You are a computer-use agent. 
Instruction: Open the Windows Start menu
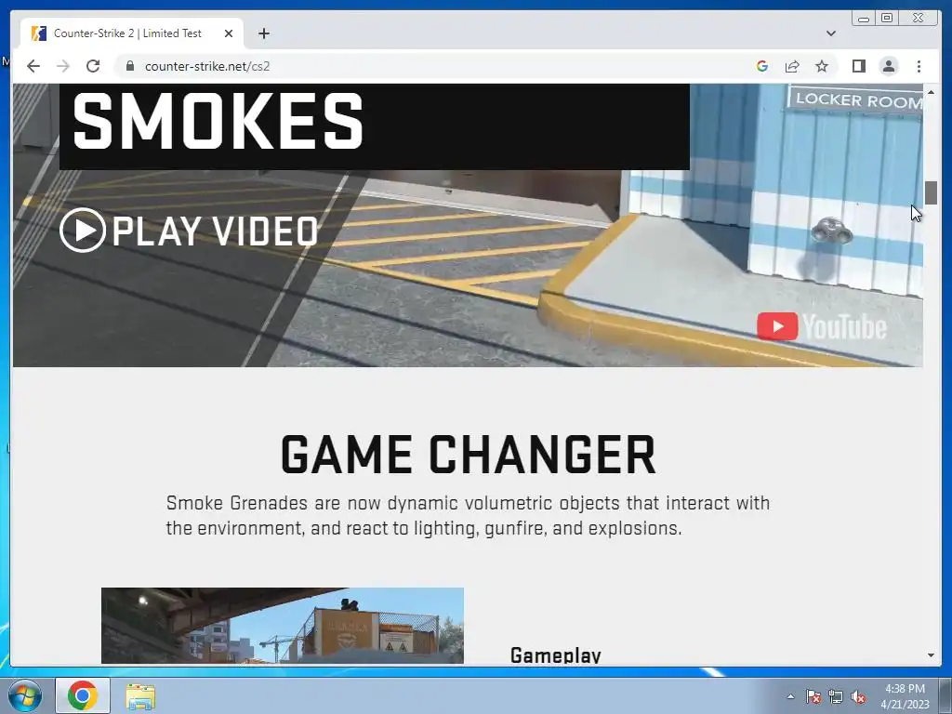tap(25, 695)
